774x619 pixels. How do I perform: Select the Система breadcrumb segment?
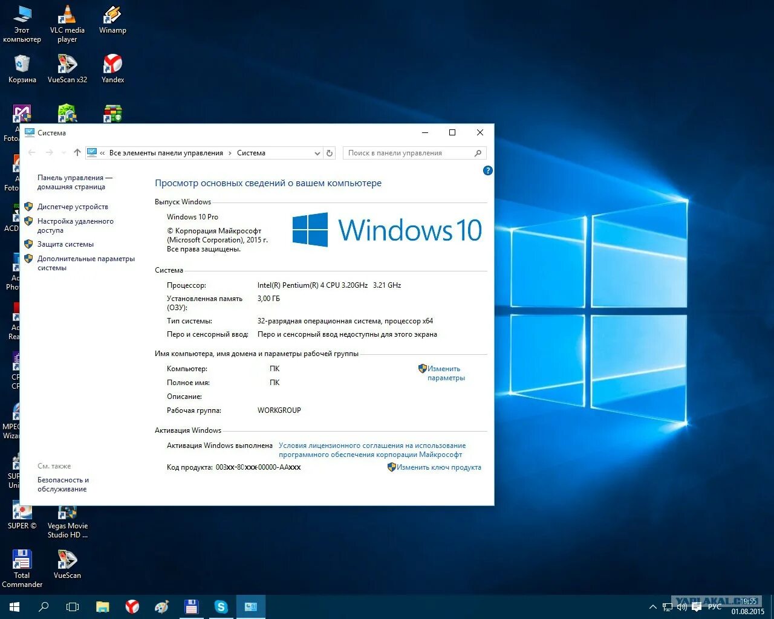tap(251, 153)
